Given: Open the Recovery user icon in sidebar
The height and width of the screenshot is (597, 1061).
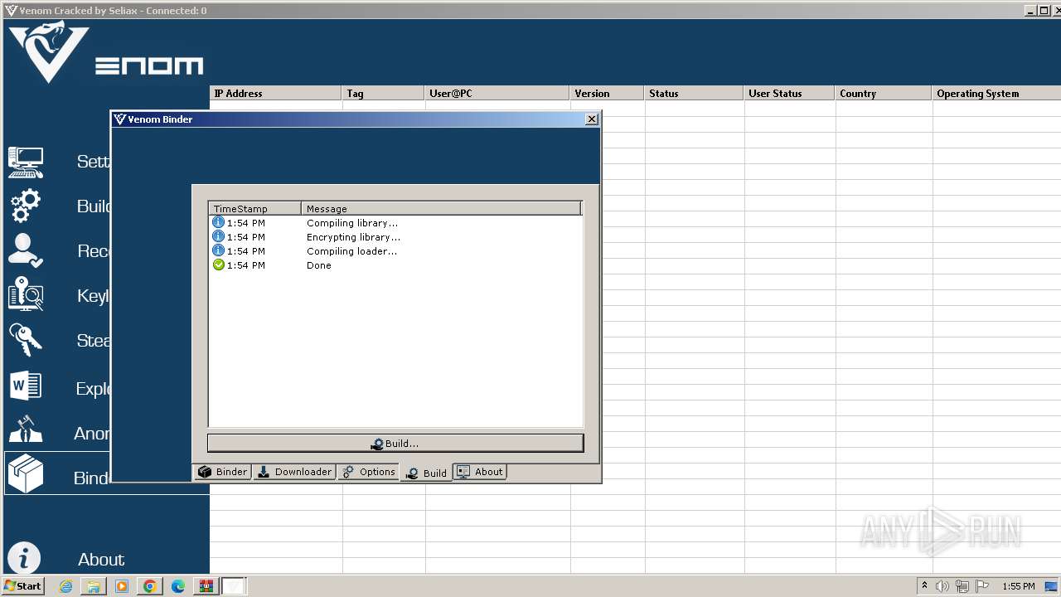Looking at the screenshot, I should coord(26,250).
